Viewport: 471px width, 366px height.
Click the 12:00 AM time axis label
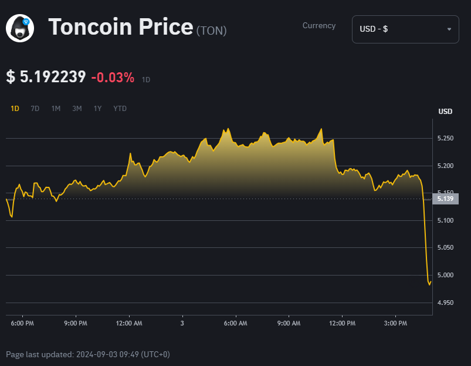[129, 323]
